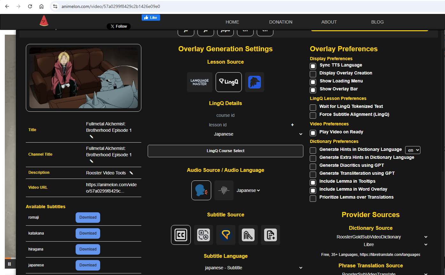Enable Display Overlay Creation
This screenshot has width=445, height=275.
pos(313,74)
